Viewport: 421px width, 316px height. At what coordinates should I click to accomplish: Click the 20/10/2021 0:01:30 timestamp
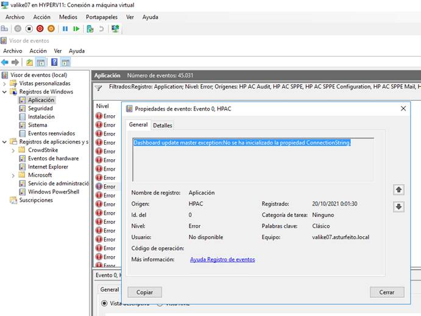(x=334, y=204)
